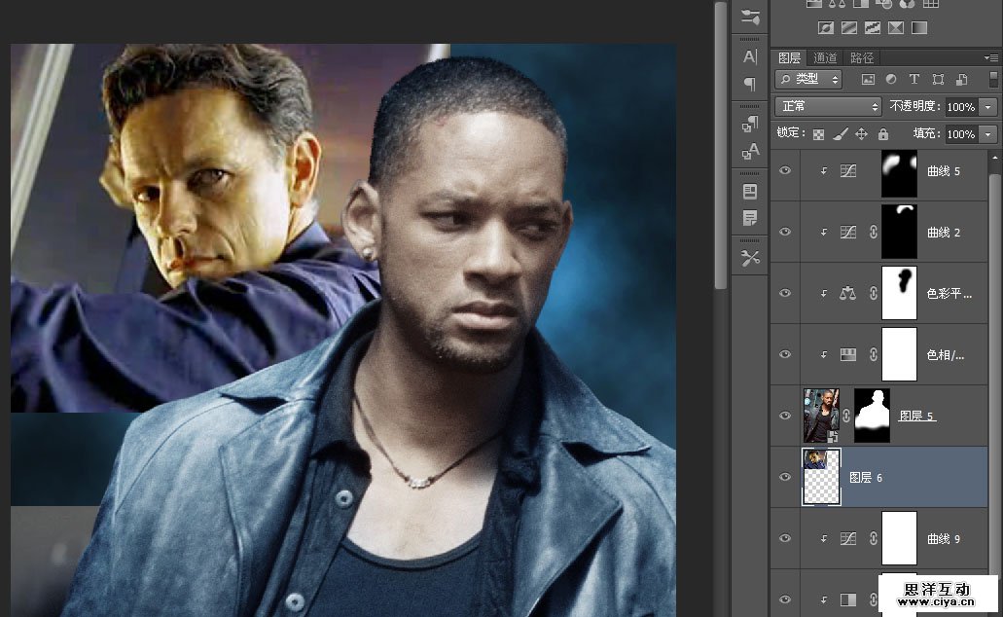Open the 类型 filter type dropdown
Viewport: 1003px width, 617px height.
pyautogui.click(x=809, y=79)
